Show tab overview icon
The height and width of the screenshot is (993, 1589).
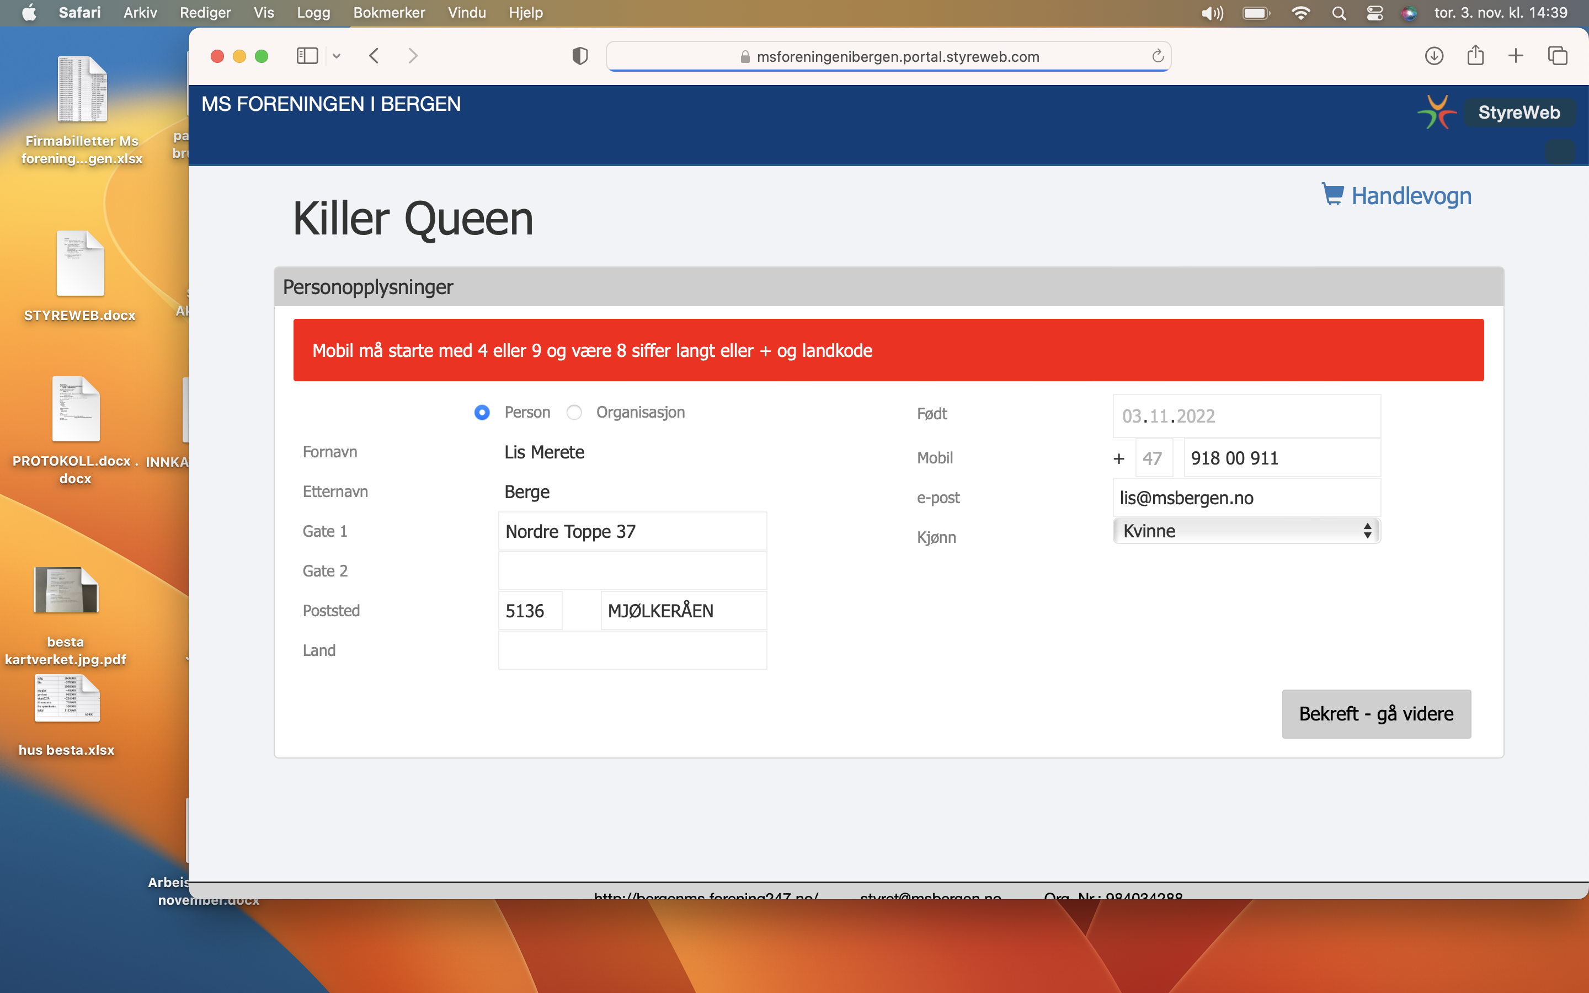1558,56
